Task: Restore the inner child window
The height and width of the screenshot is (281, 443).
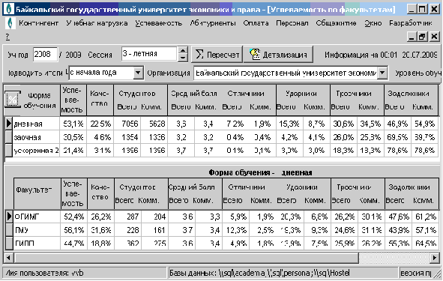Action: [422, 37]
